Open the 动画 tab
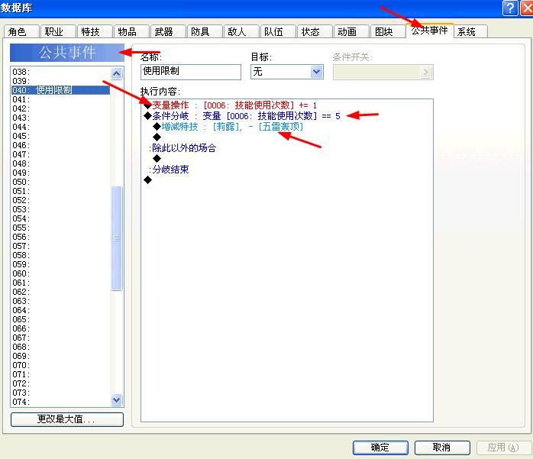Screen dimensions: 533x459 (351, 31)
